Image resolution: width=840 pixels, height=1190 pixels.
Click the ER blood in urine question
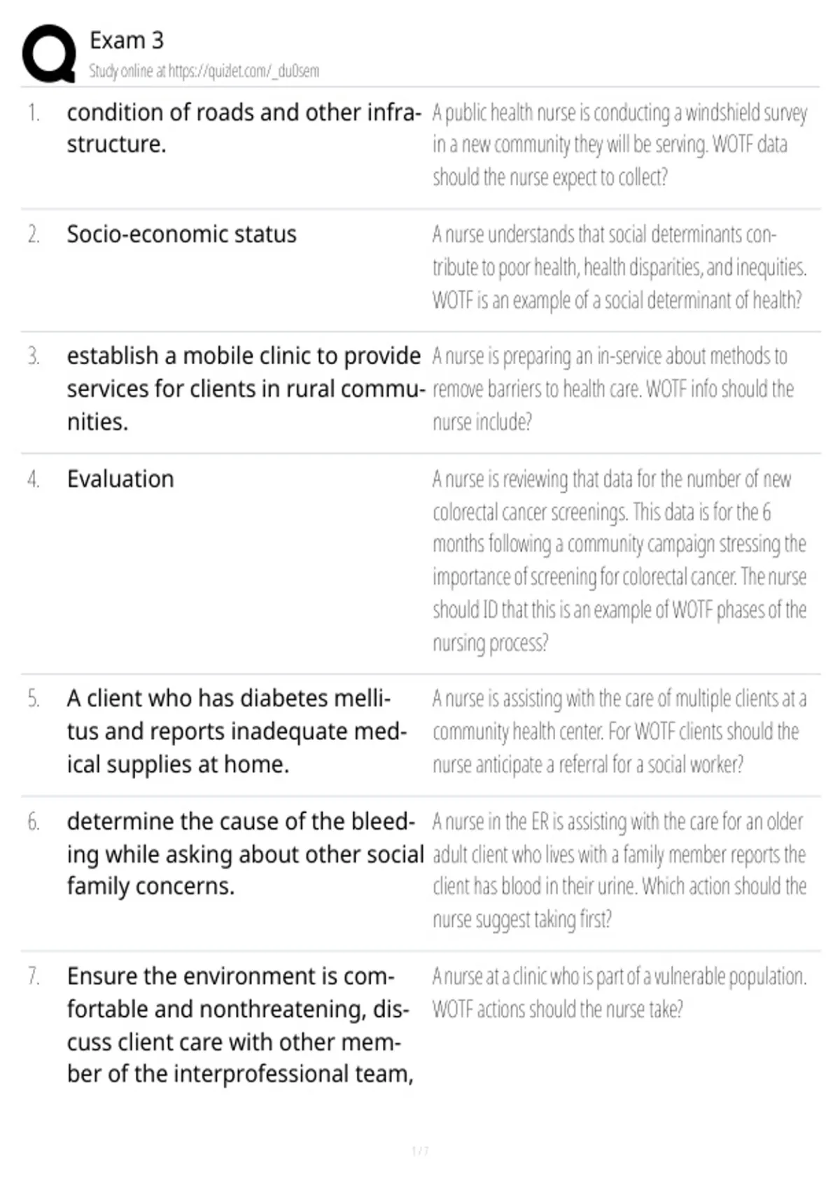coord(619,870)
